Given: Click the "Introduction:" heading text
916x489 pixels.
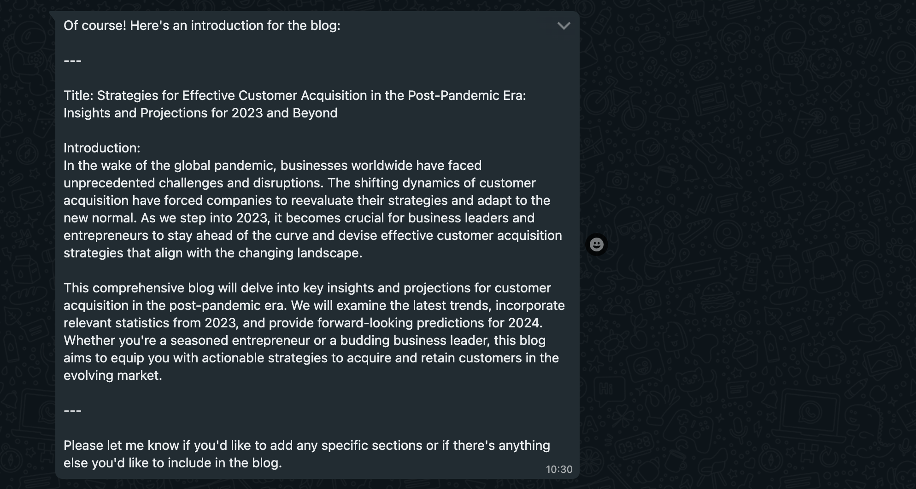Looking at the screenshot, I should pyautogui.click(x=102, y=148).
